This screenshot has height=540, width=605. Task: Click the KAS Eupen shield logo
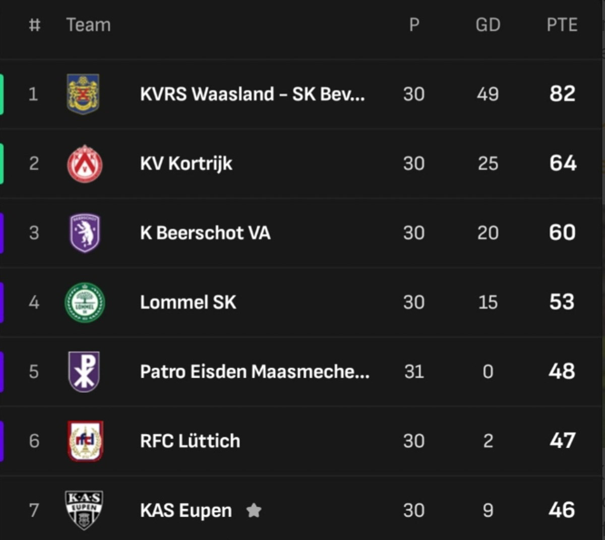point(84,510)
